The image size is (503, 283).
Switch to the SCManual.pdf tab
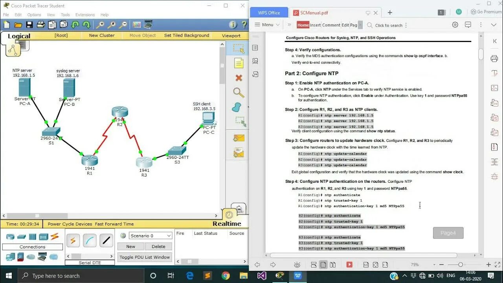pyautogui.click(x=336, y=13)
